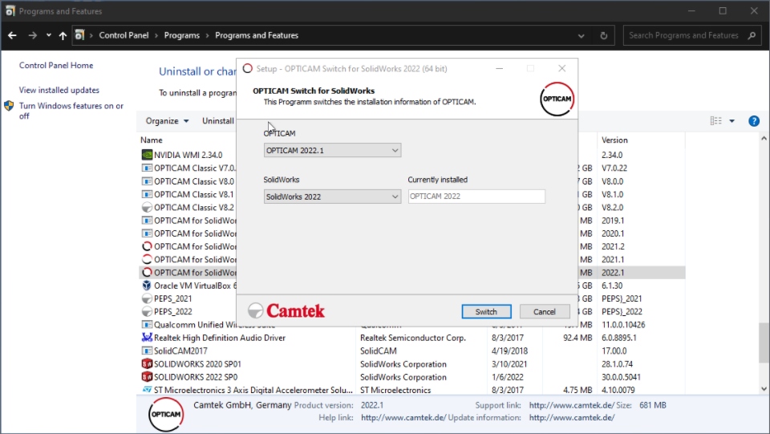Expand the address bar history dropdown

tap(581, 36)
